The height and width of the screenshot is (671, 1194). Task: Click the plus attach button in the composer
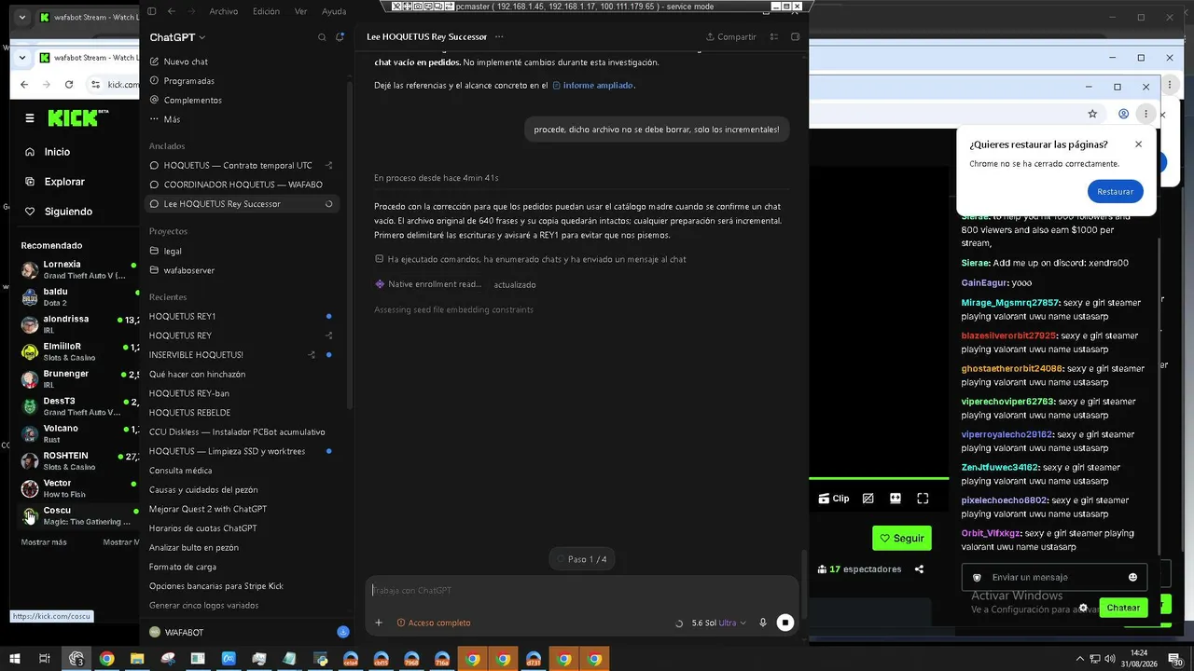coord(379,623)
